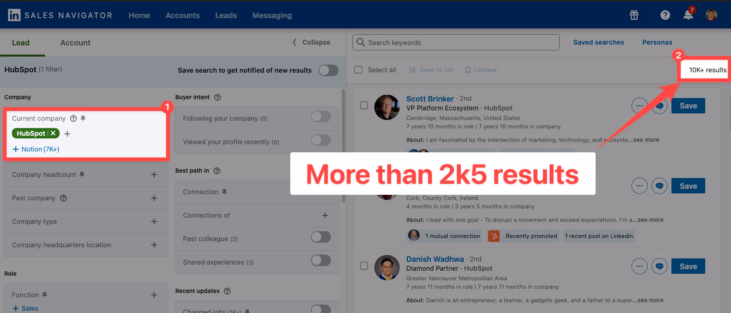This screenshot has width=731, height=313.
Task: Open the LinkedIn Sales Navigator logo
Action: pos(60,15)
